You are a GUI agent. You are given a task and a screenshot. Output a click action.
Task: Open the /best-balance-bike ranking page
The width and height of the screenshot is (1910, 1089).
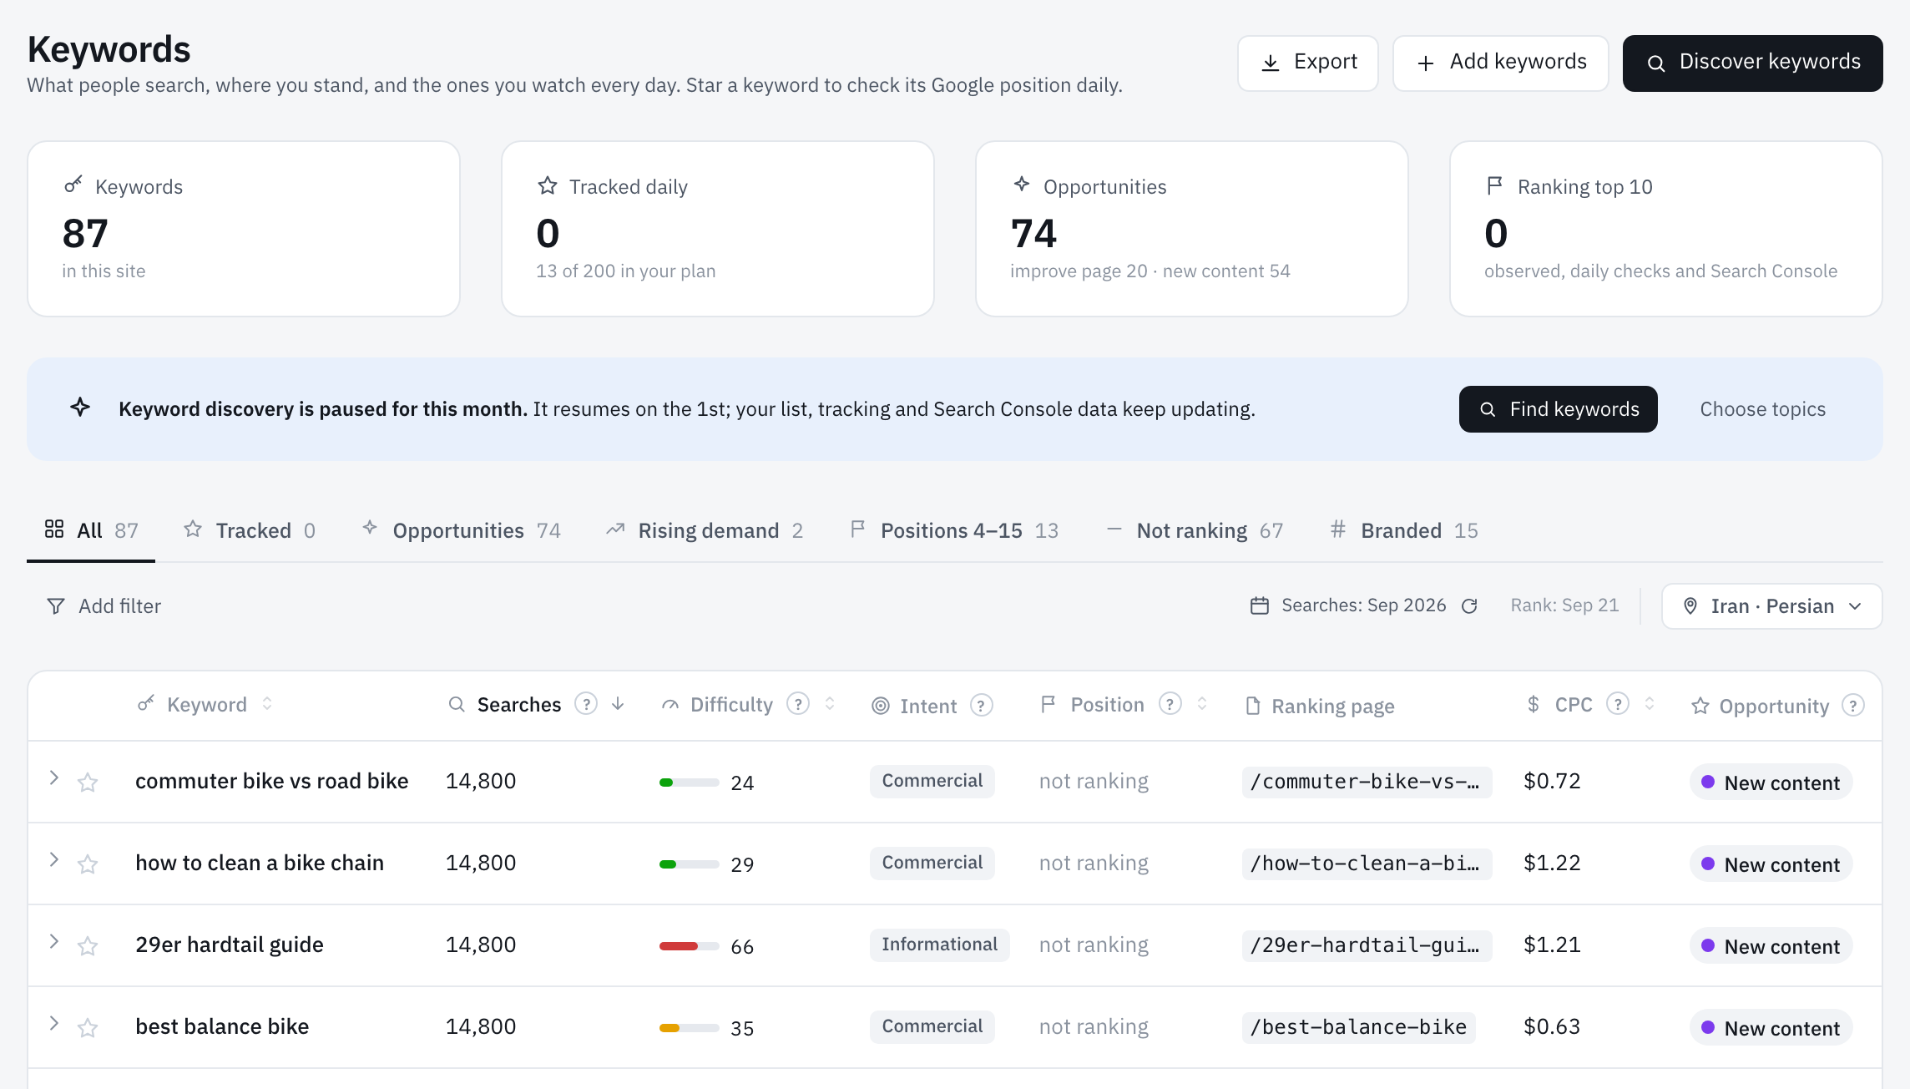(x=1358, y=1027)
